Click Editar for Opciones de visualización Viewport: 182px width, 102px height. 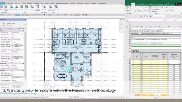point(17,46)
